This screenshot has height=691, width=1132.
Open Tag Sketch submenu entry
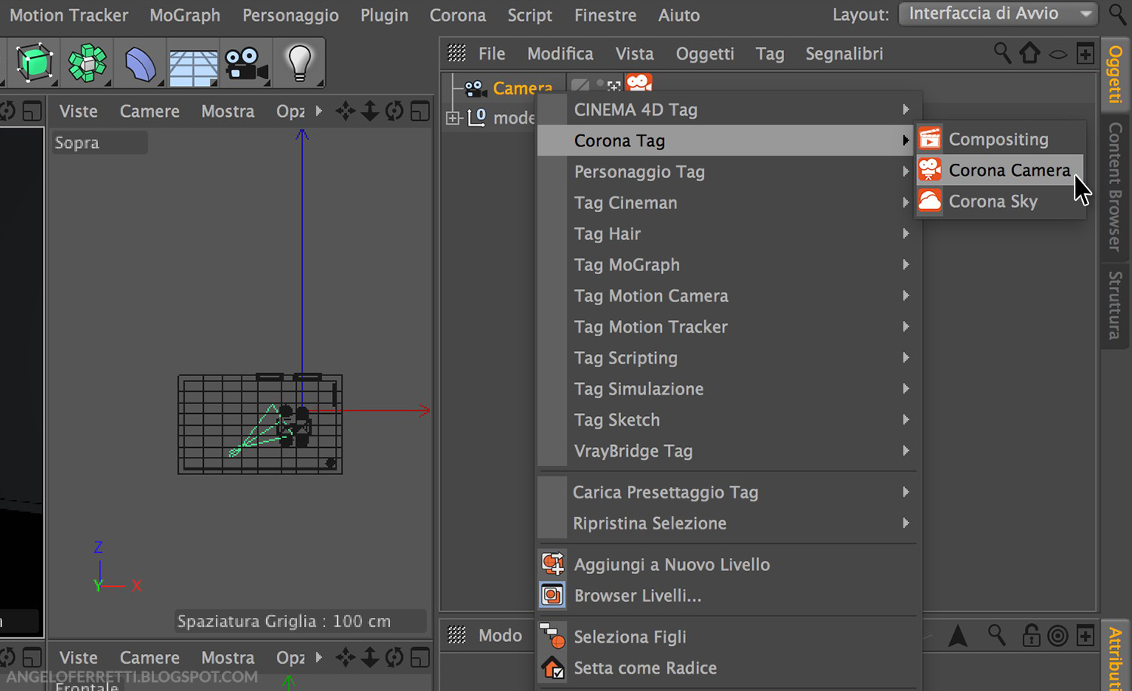pos(726,419)
